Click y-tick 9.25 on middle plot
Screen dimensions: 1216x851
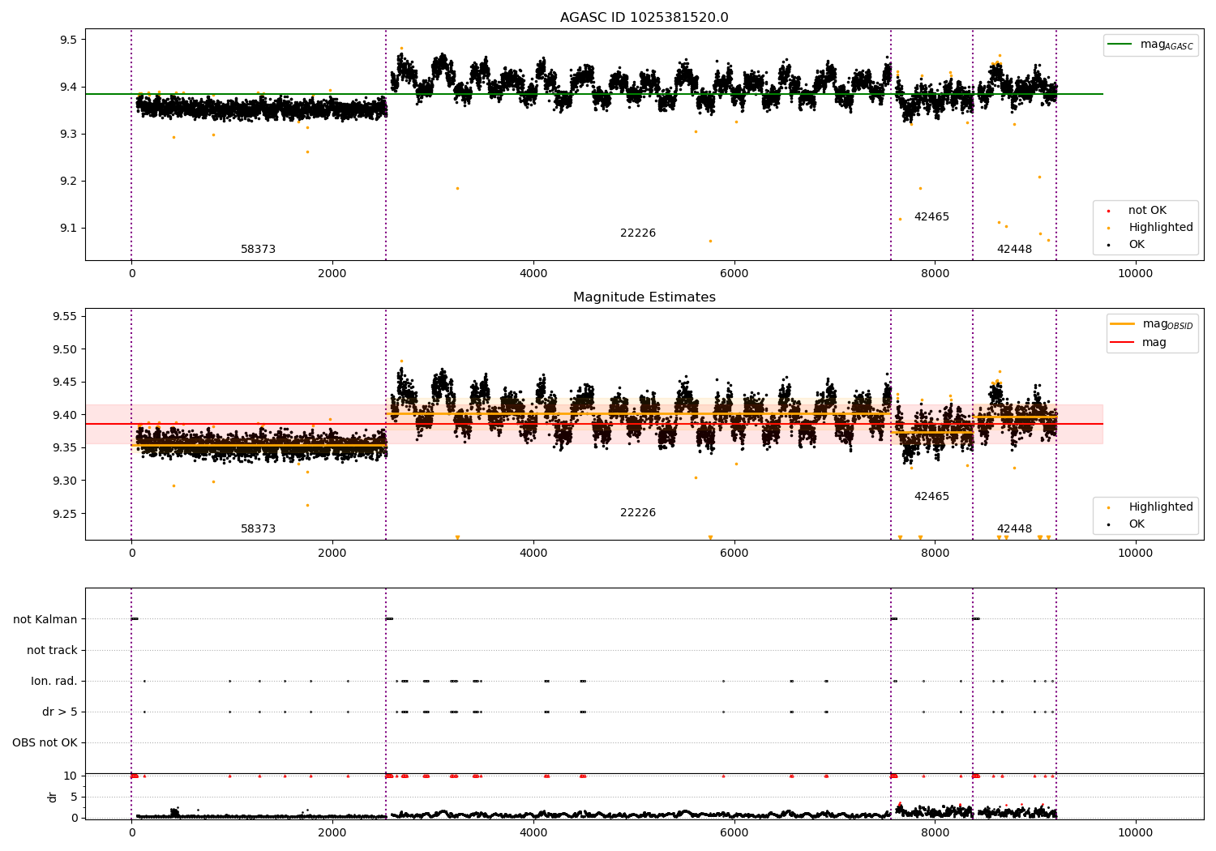[66, 514]
